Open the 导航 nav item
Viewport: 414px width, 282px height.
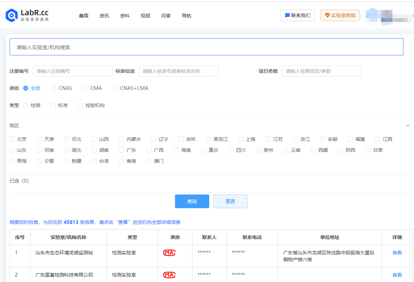coord(186,16)
